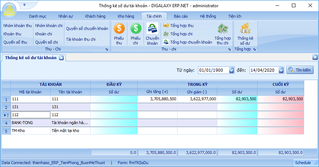
Task: Expand the Từ ngày date dropdown
Action: pyautogui.click(x=232, y=70)
